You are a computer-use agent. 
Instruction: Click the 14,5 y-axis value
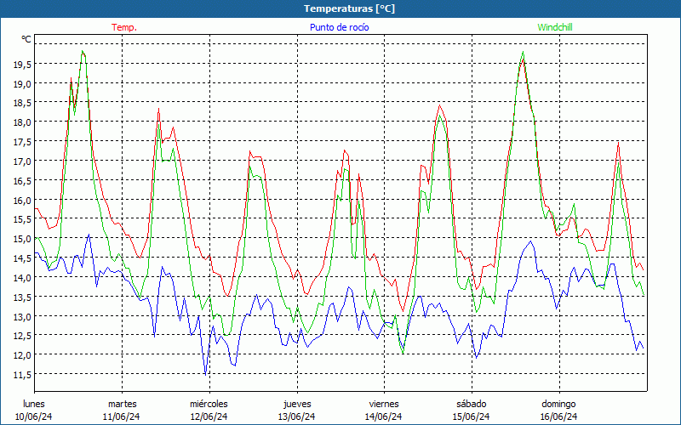click(x=21, y=258)
